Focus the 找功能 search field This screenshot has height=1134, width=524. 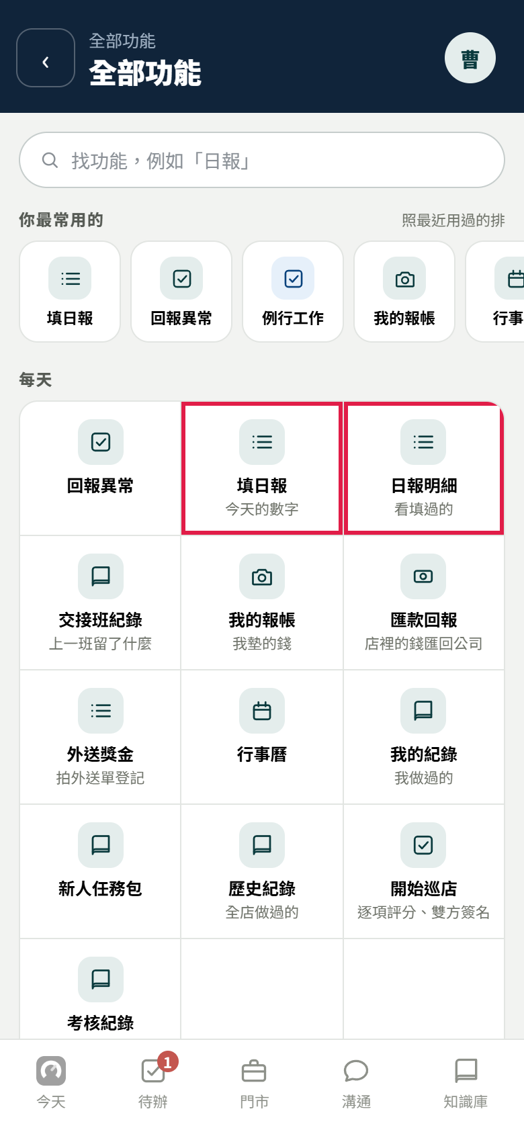coord(262,160)
